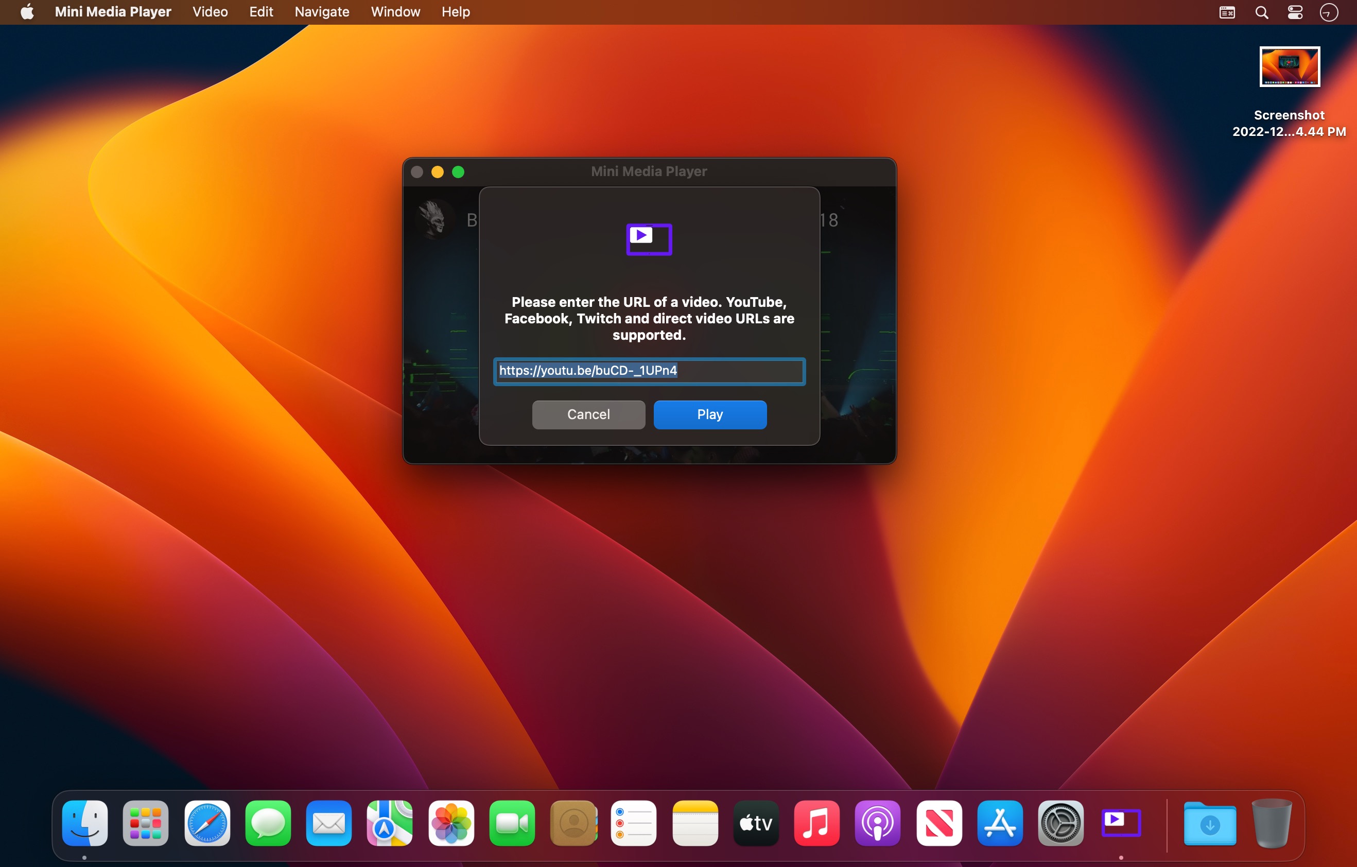The height and width of the screenshot is (867, 1357).
Task: Click Mini Media Player icon in the Dock
Action: coord(1121,823)
